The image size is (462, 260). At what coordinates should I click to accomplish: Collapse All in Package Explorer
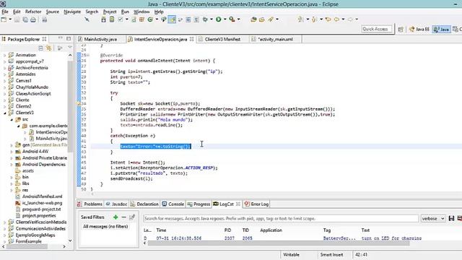[x=40, y=48]
